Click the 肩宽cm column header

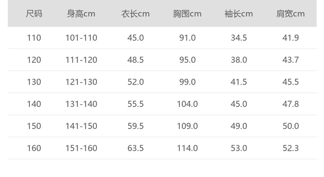point(290,14)
